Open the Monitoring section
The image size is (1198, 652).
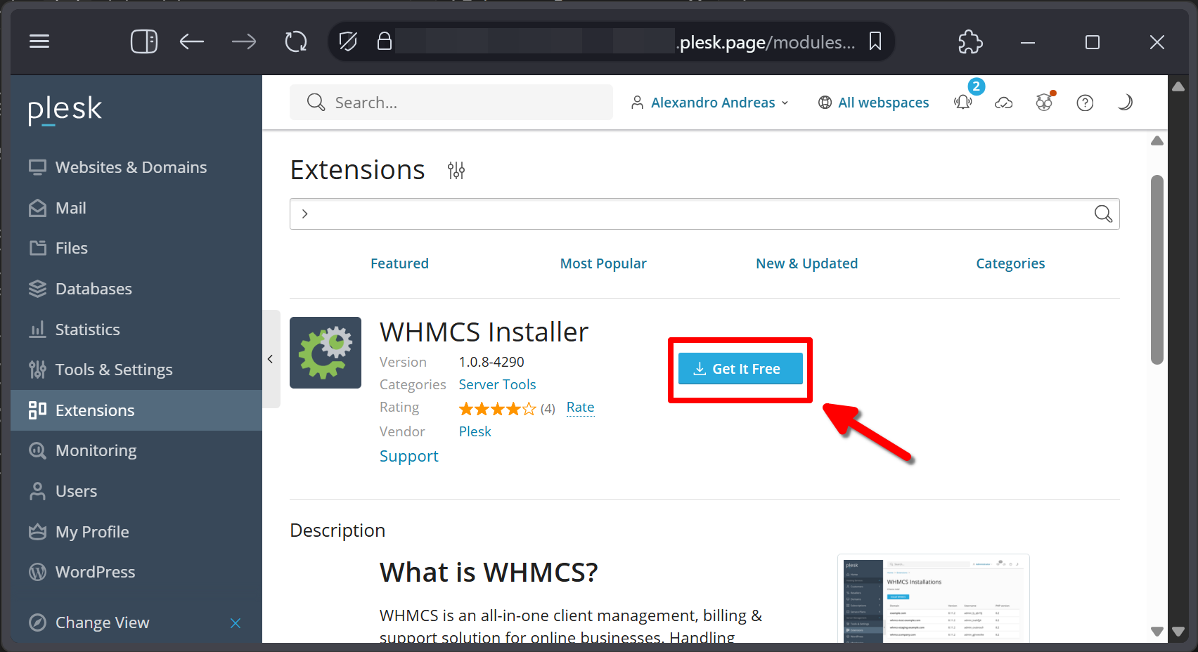click(x=136, y=450)
